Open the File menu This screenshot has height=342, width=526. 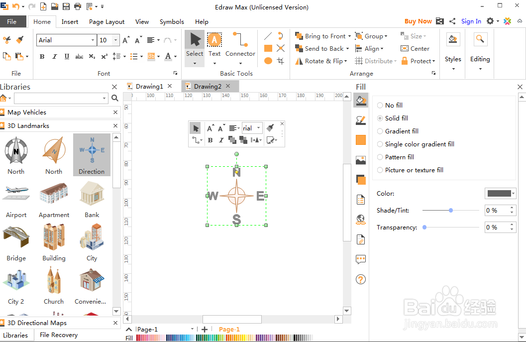point(12,21)
